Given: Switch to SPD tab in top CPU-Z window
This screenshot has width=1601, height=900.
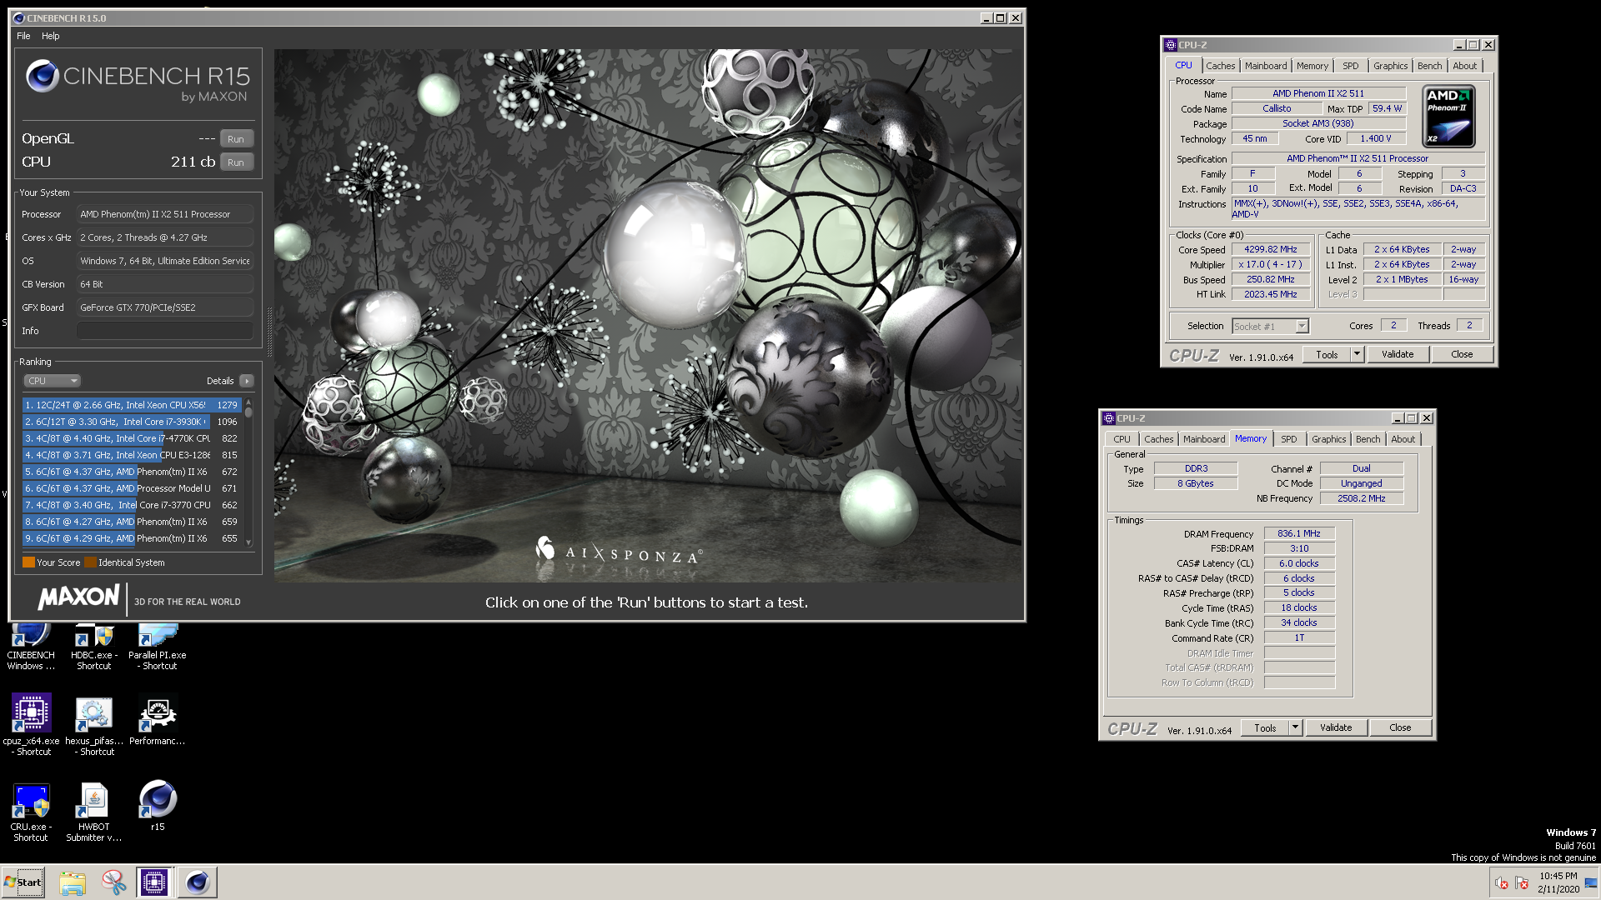Looking at the screenshot, I should tap(1351, 66).
